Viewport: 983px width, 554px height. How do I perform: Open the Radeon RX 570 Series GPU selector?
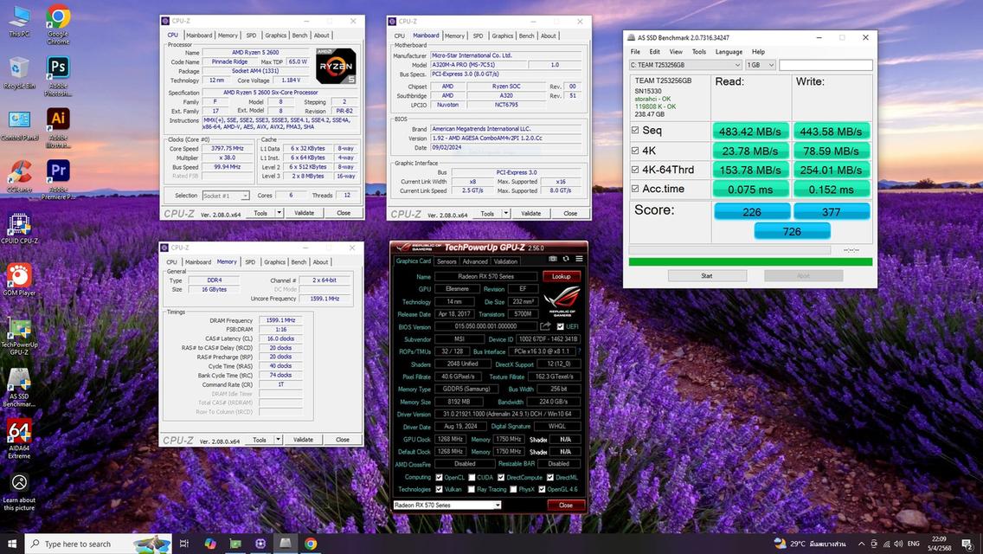point(447,505)
